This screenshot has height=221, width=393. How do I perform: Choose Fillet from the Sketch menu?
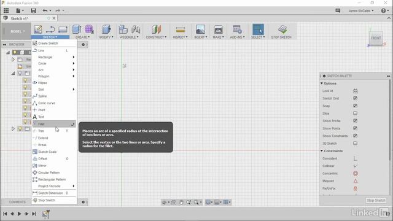coord(54,124)
